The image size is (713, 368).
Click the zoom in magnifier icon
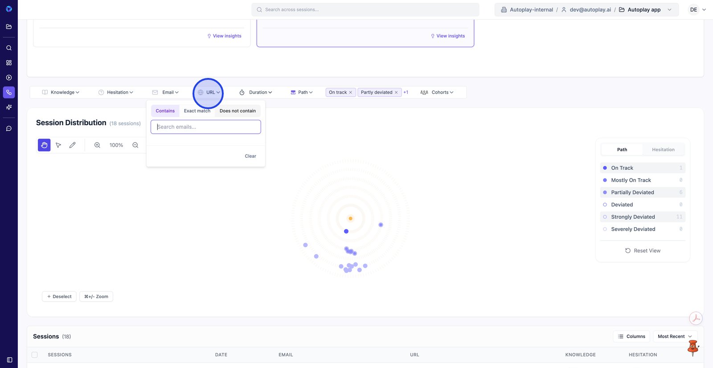(x=97, y=145)
